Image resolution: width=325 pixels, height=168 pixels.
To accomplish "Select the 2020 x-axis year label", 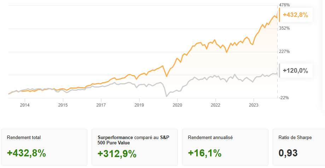I will (177, 105).
